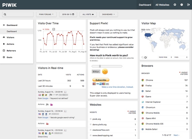Screen dimensions: 192x139
Task: Click the visitor profile icon for 23:18:34 visit
Action: [65, 111]
